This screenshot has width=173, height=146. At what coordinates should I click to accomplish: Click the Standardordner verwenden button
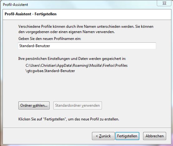pos(77,105)
